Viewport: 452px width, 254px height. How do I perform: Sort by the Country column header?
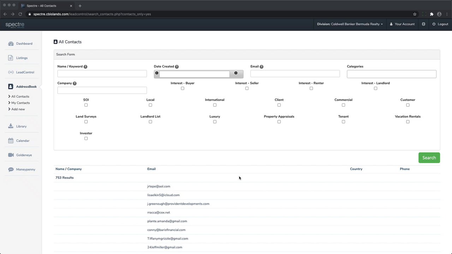point(356,169)
